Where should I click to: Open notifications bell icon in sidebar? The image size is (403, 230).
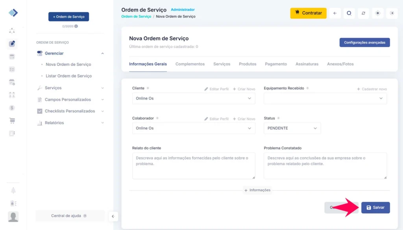(x=13, y=190)
